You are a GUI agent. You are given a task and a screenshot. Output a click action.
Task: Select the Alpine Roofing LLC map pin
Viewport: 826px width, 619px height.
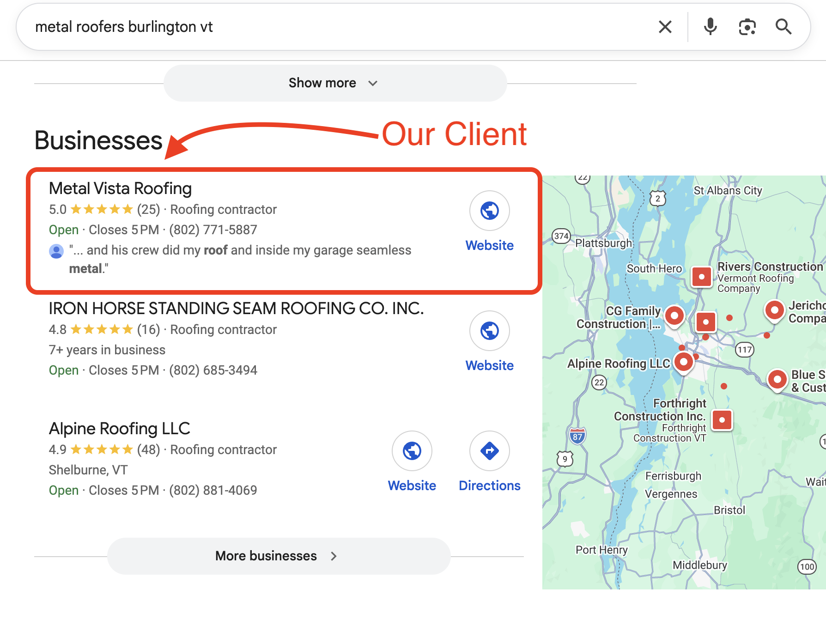click(x=684, y=362)
